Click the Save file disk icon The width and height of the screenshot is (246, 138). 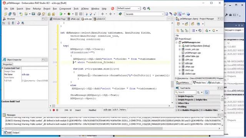tap(33, 14)
